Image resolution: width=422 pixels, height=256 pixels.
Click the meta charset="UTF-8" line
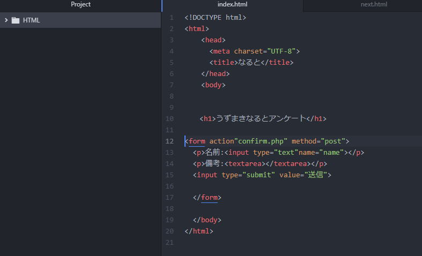tap(255, 51)
